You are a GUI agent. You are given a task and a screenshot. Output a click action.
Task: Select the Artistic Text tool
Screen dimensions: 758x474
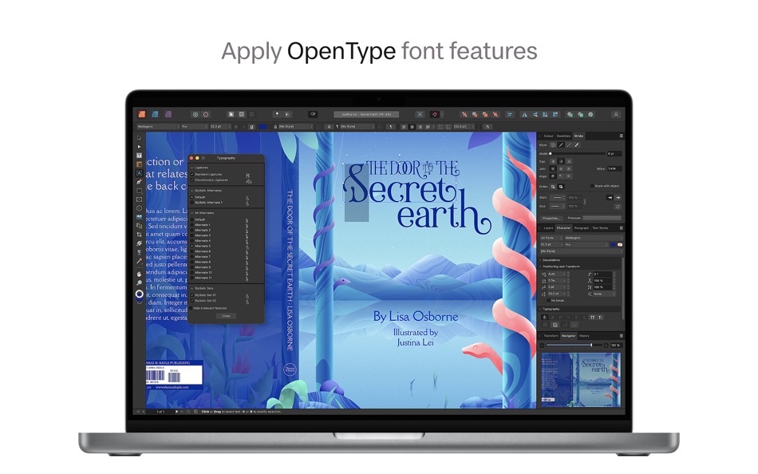coord(139,173)
